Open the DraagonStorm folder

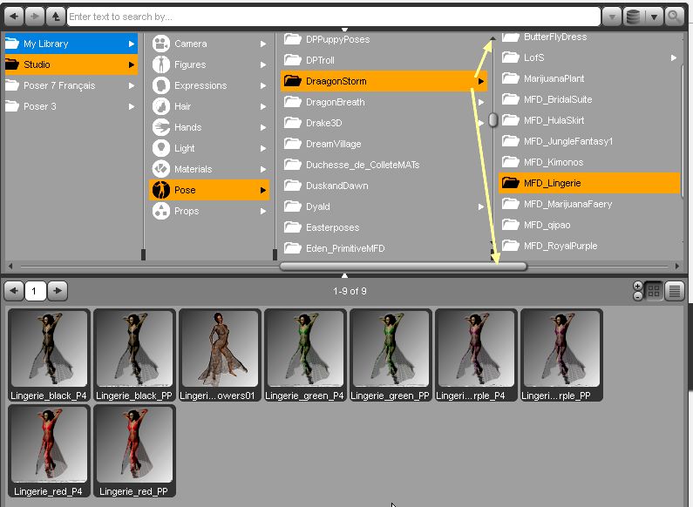coord(384,81)
